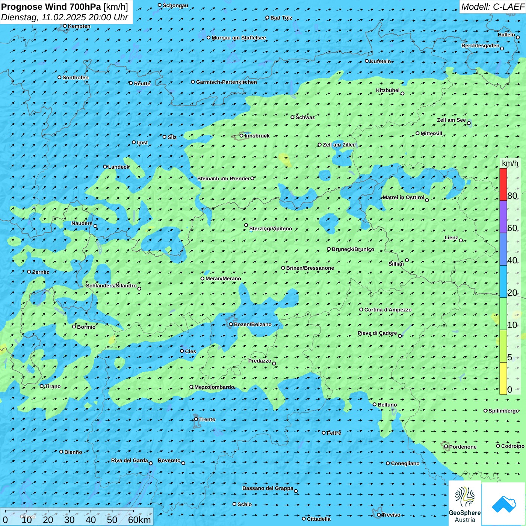Click the red 80 km/h legend color

[503, 184]
